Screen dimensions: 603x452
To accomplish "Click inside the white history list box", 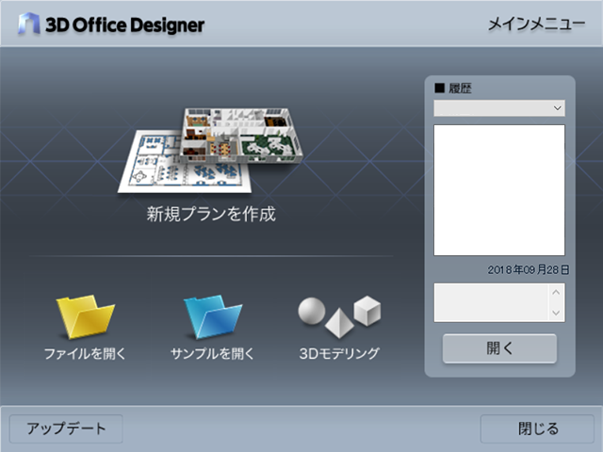I will pos(498,190).
